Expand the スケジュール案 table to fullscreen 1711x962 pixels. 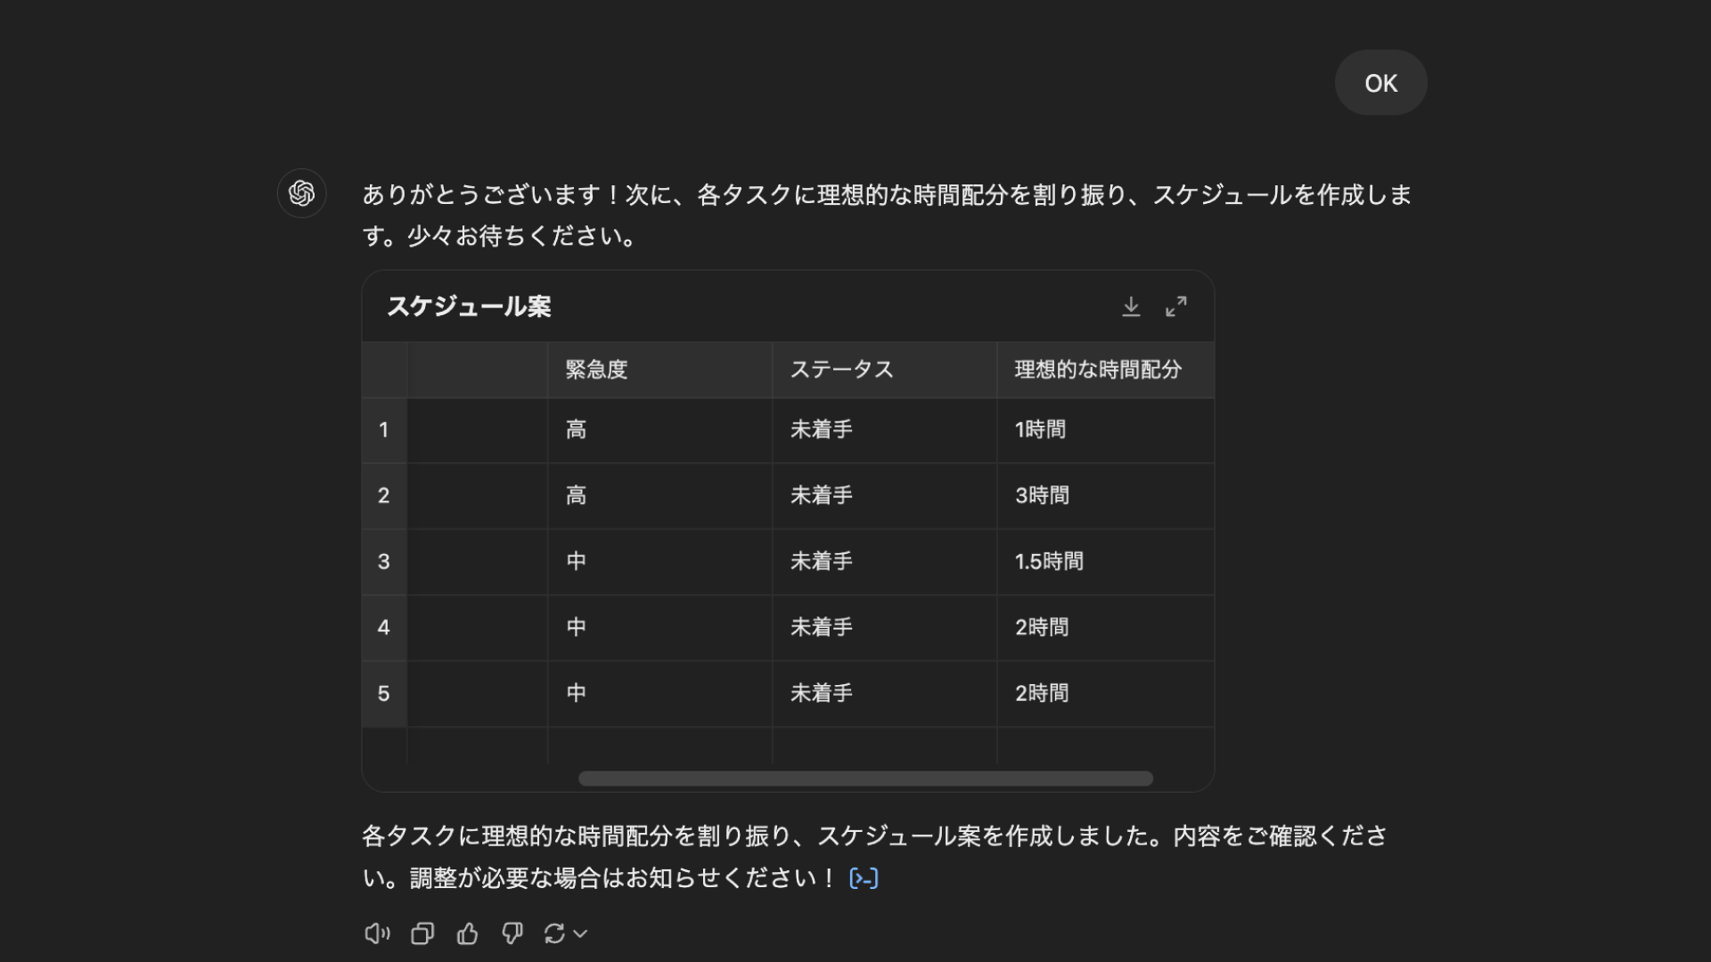(x=1176, y=307)
